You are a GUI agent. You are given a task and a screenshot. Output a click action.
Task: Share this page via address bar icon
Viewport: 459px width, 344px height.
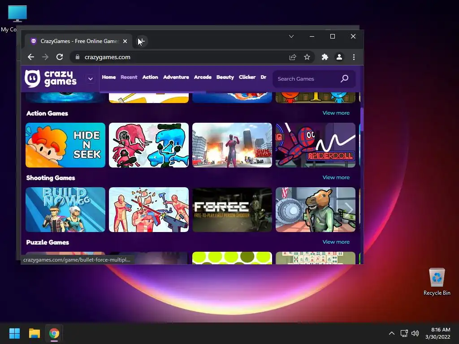pos(293,57)
